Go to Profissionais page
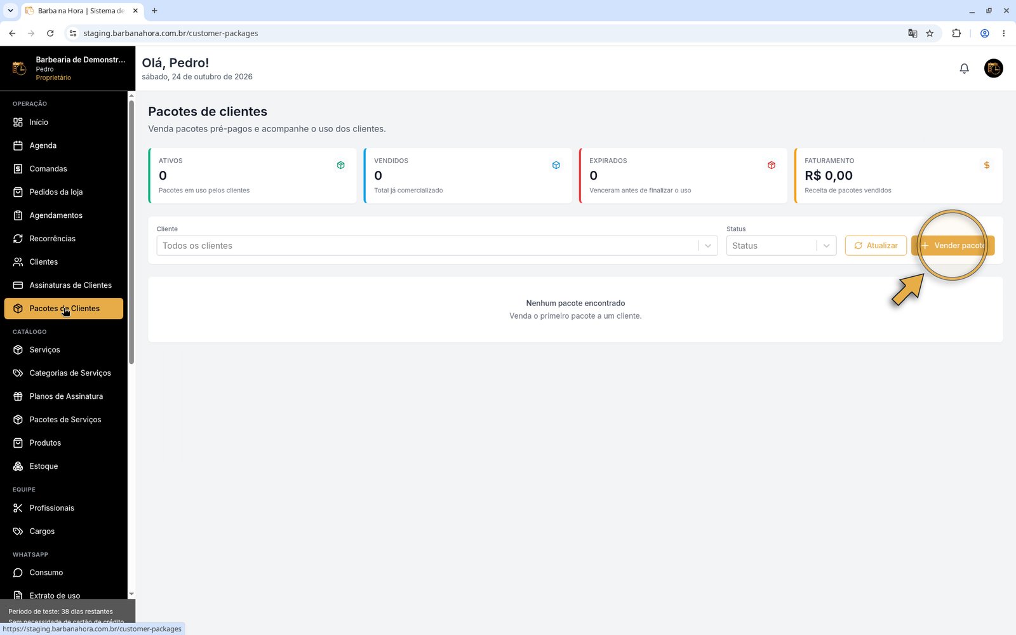This screenshot has width=1016, height=635. pos(63,508)
